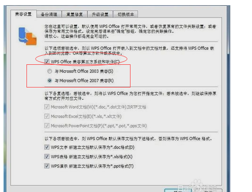Switch to the 备份清理 tab

[49, 14]
